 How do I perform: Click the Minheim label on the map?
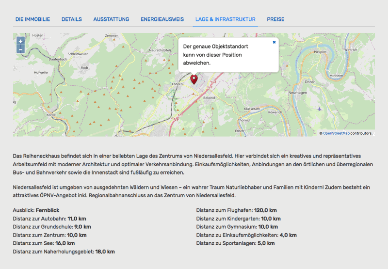(x=336, y=76)
